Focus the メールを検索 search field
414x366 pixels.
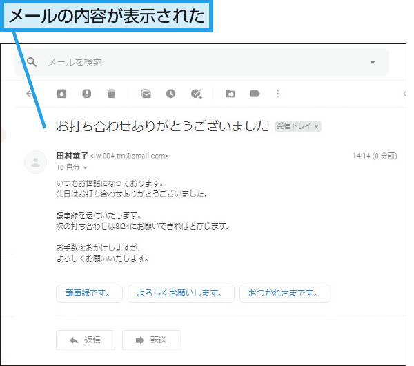click(201, 62)
